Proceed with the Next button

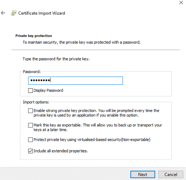(143, 174)
